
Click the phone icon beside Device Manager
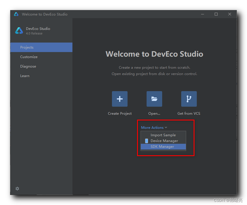click(147, 141)
